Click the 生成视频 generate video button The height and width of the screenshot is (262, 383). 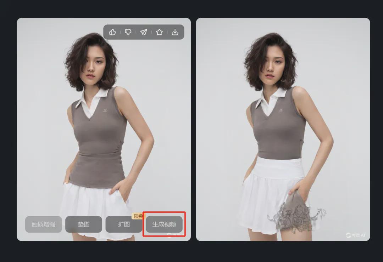[164, 224]
